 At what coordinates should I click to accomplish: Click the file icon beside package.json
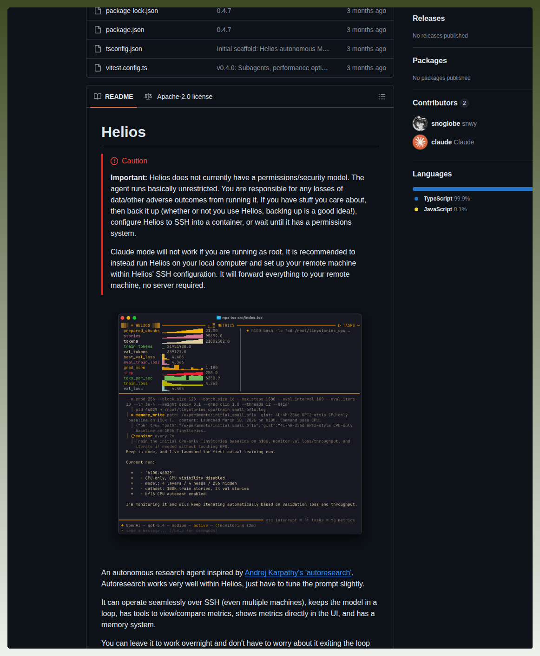coord(98,30)
